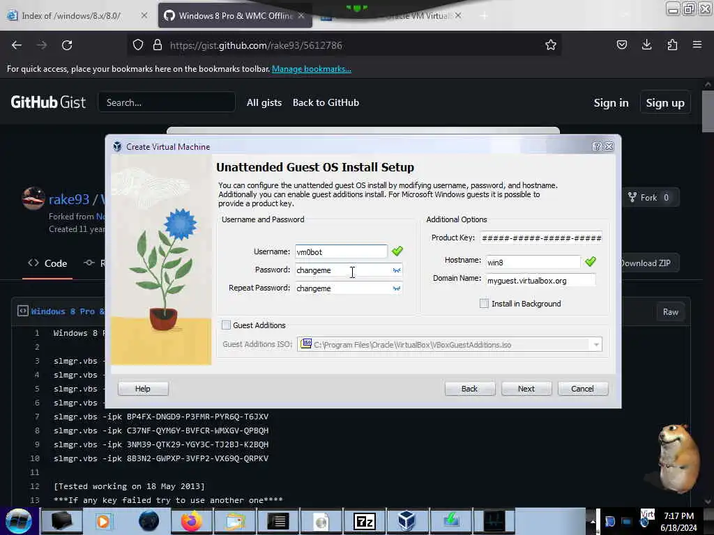Open new browser tab plus button
The image size is (714, 535).
coord(484,16)
